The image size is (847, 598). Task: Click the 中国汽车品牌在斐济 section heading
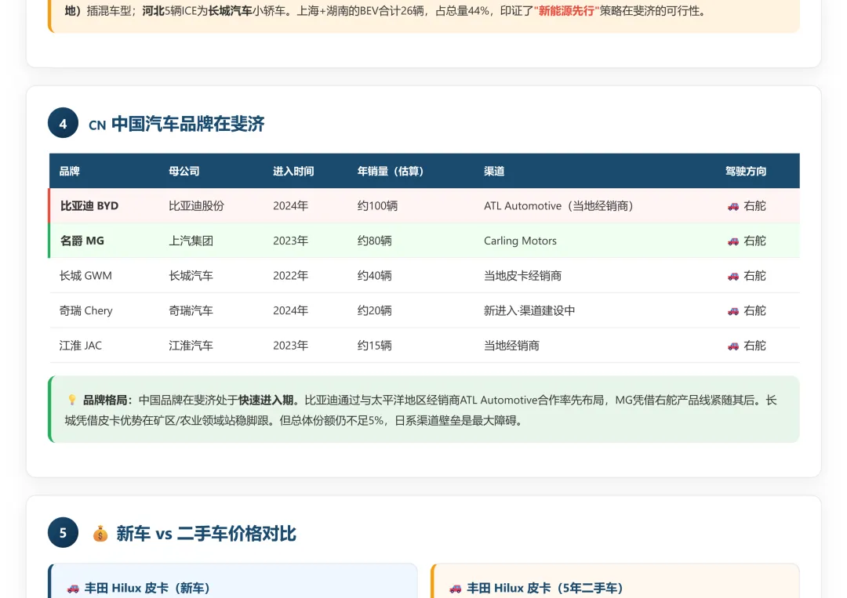tap(188, 124)
